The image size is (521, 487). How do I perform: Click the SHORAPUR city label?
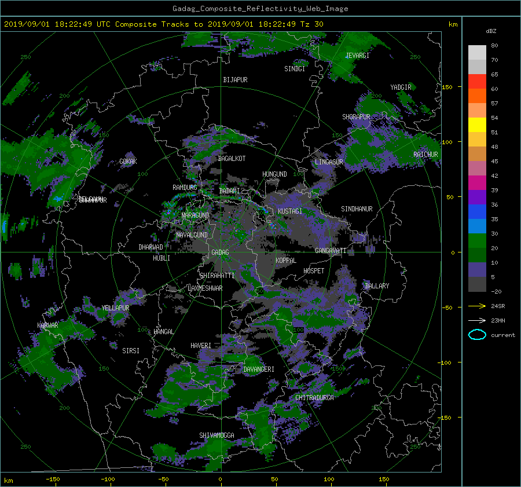[x=356, y=117]
